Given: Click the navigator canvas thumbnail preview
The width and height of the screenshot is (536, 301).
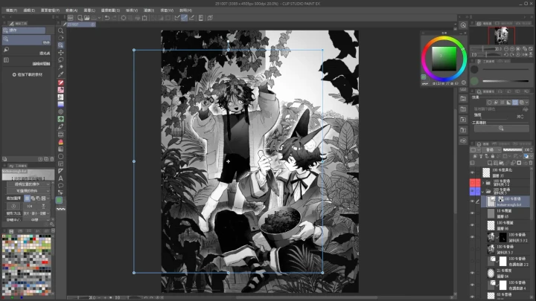Looking at the screenshot, I should [x=501, y=33].
